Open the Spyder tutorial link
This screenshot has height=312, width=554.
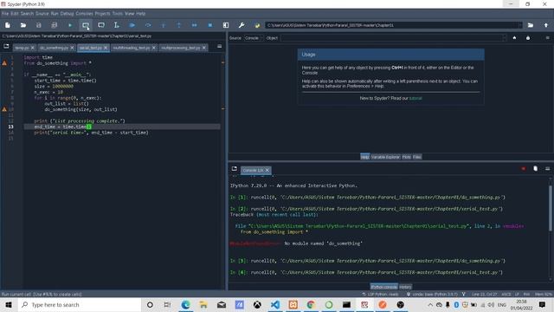point(415,98)
